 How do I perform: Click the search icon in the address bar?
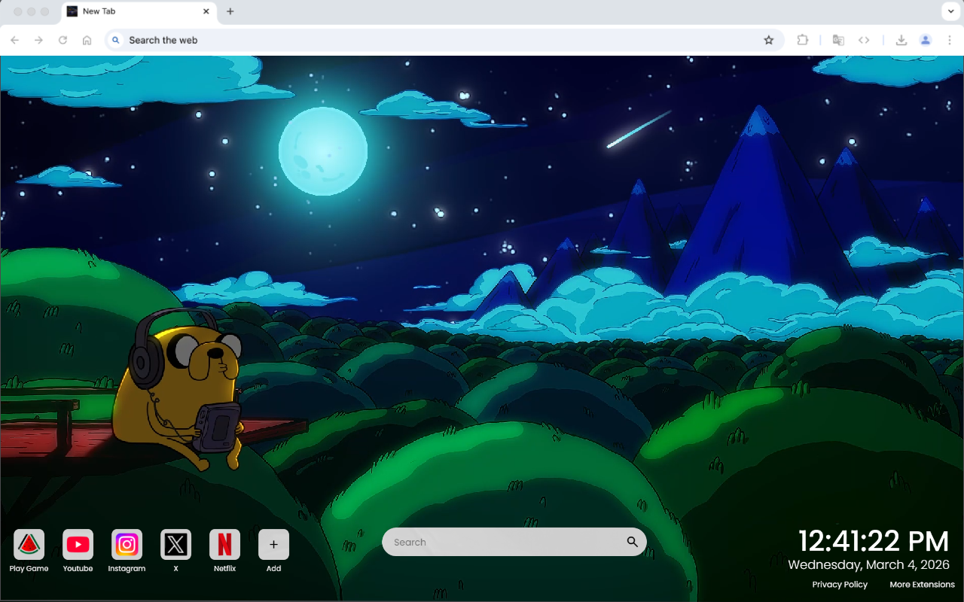pos(115,40)
